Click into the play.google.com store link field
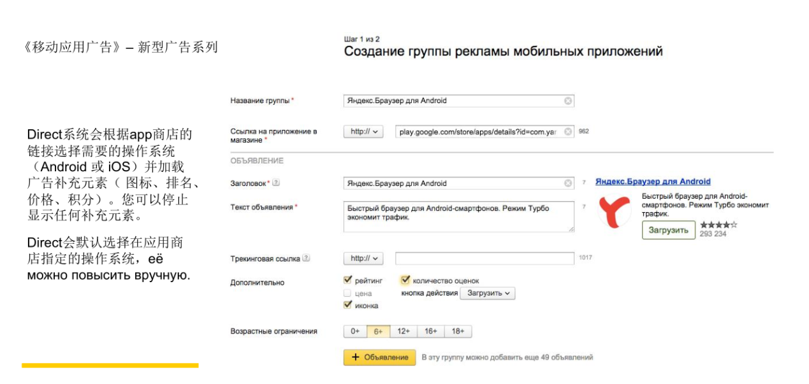 tap(485, 132)
